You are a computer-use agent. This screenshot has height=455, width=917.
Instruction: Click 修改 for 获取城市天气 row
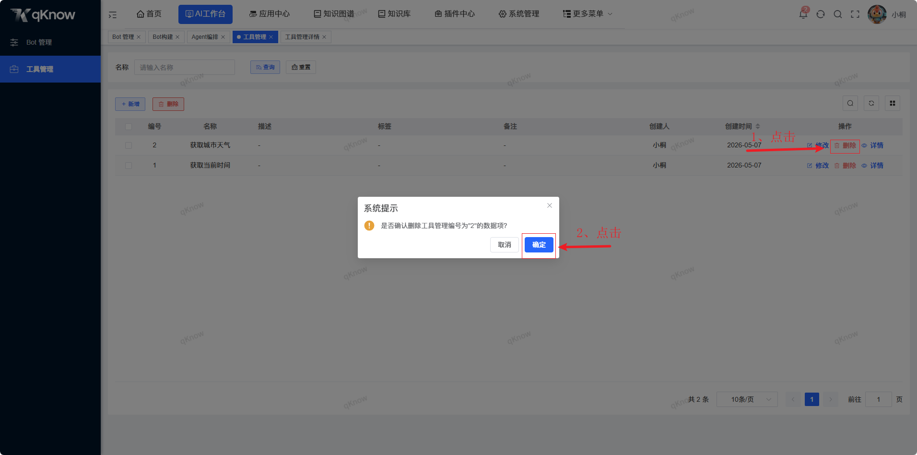click(818, 145)
